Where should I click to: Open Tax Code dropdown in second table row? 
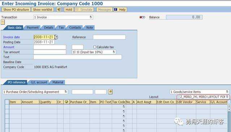(124, 111)
